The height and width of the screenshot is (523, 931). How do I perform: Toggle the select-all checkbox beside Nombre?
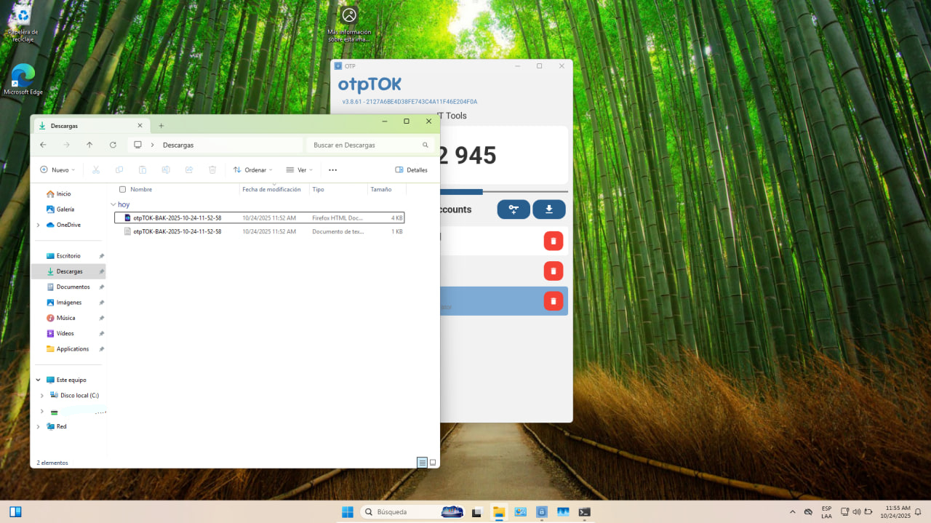[122, 189]
